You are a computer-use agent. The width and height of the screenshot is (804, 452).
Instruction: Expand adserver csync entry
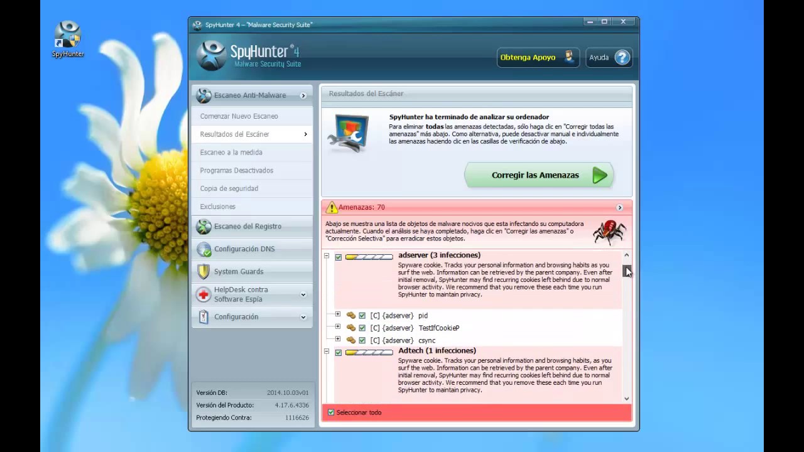point(338,339)
